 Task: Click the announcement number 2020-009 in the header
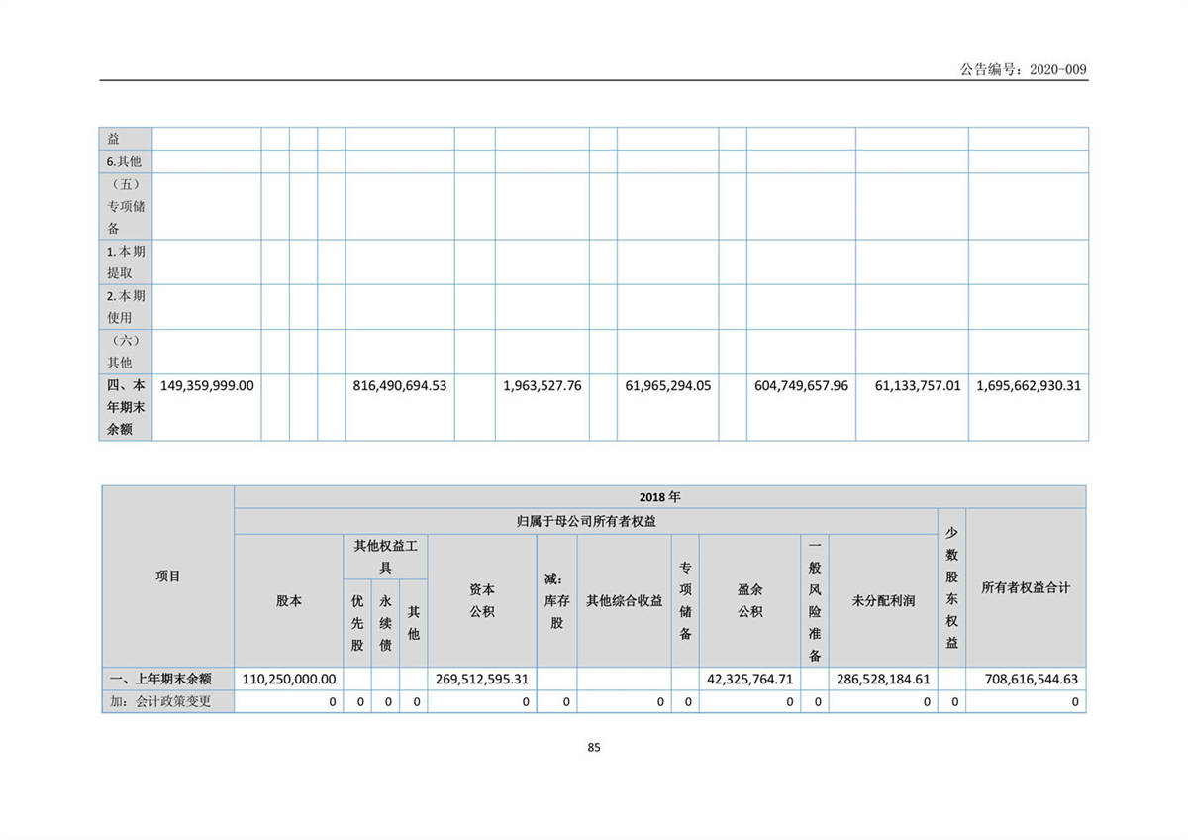1024,69
